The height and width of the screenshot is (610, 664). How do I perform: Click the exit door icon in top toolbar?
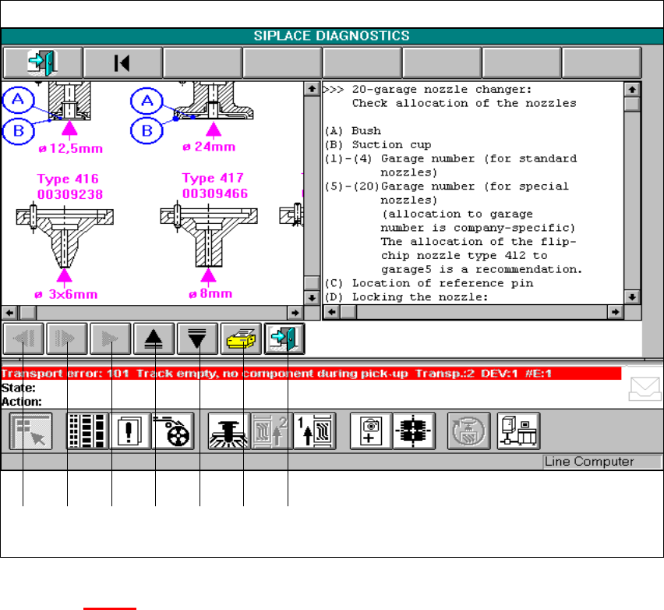tap(42, 62)
